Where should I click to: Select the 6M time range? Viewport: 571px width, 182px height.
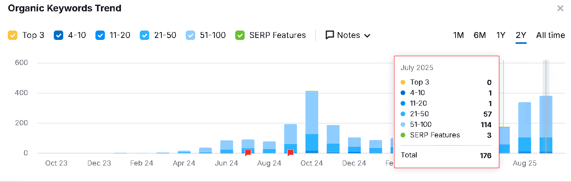479,35
